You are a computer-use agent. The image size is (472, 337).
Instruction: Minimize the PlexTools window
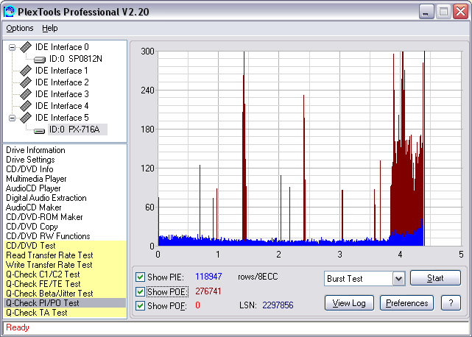[x=426, y=12]
